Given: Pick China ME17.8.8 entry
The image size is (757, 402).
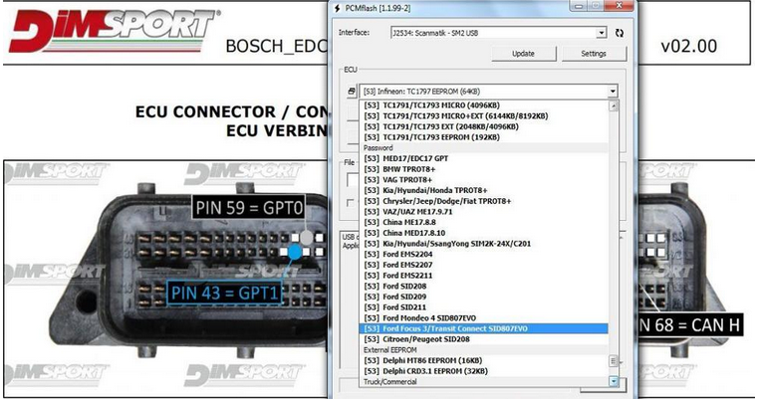Looking at the screenshot, I should click(484, 222).
